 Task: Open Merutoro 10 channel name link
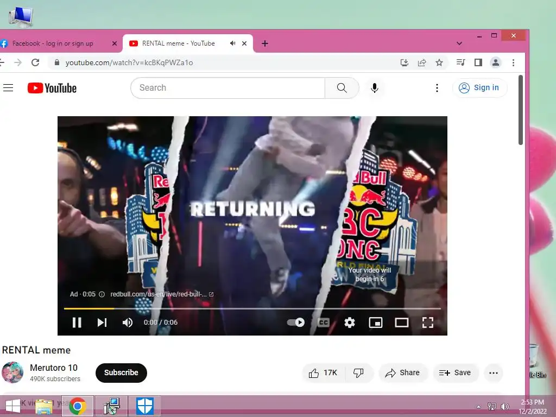pos(54,368)
